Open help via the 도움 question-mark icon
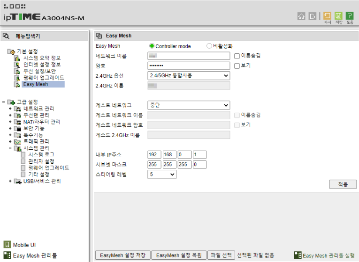The image size is (359, 262). pos(350,16)
